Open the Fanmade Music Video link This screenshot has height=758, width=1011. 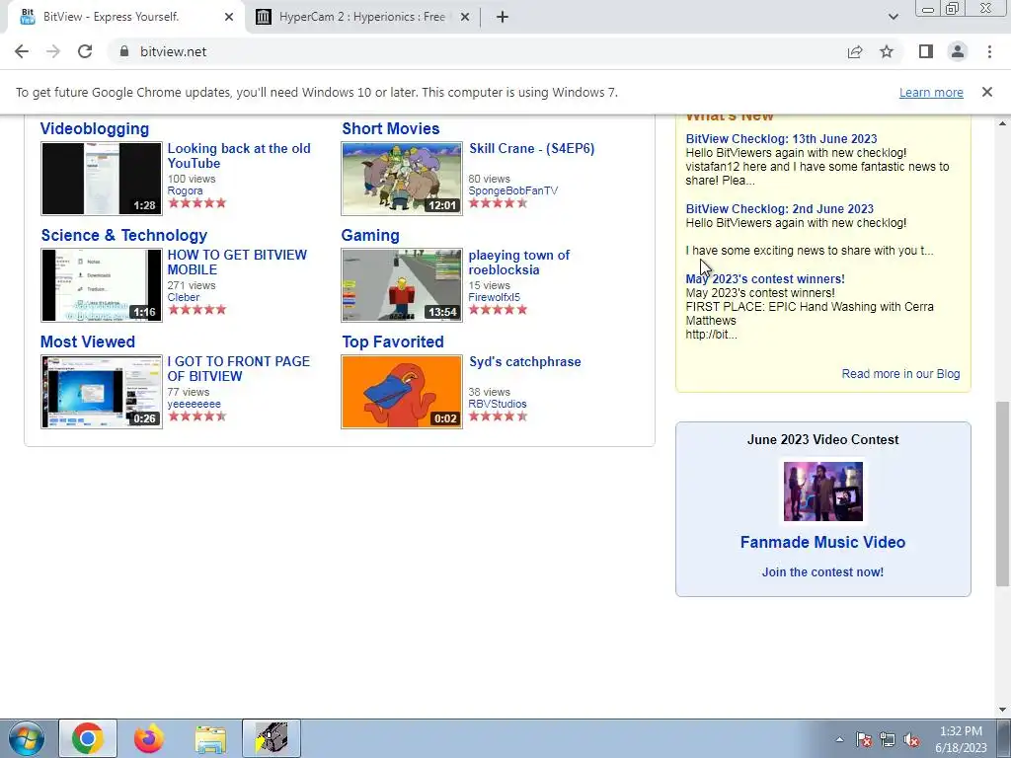(x=822, y=542)
